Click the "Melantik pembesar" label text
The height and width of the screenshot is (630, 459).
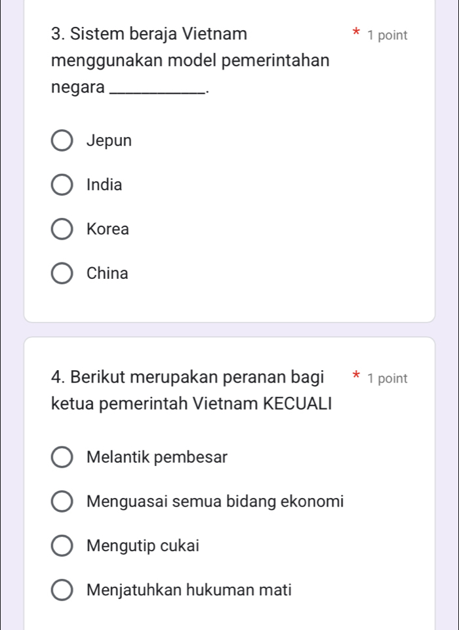pyautogui.click(x=157, y=457)
